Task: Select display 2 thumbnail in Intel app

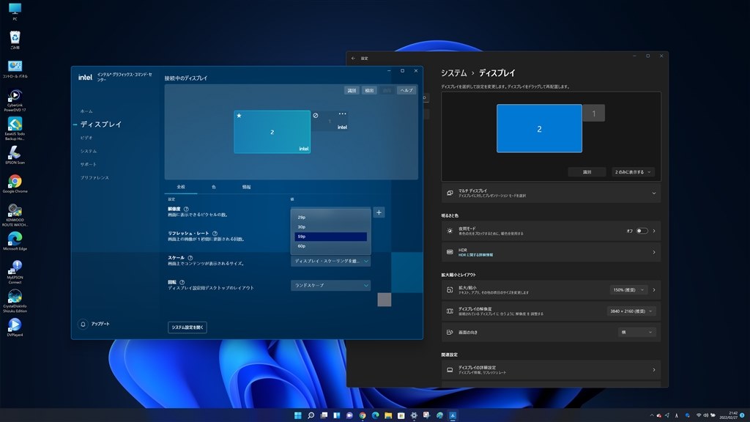Action: pos(272,132)
